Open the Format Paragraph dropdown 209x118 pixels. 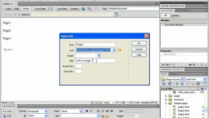pyautogui.click(x=46, y=111)
